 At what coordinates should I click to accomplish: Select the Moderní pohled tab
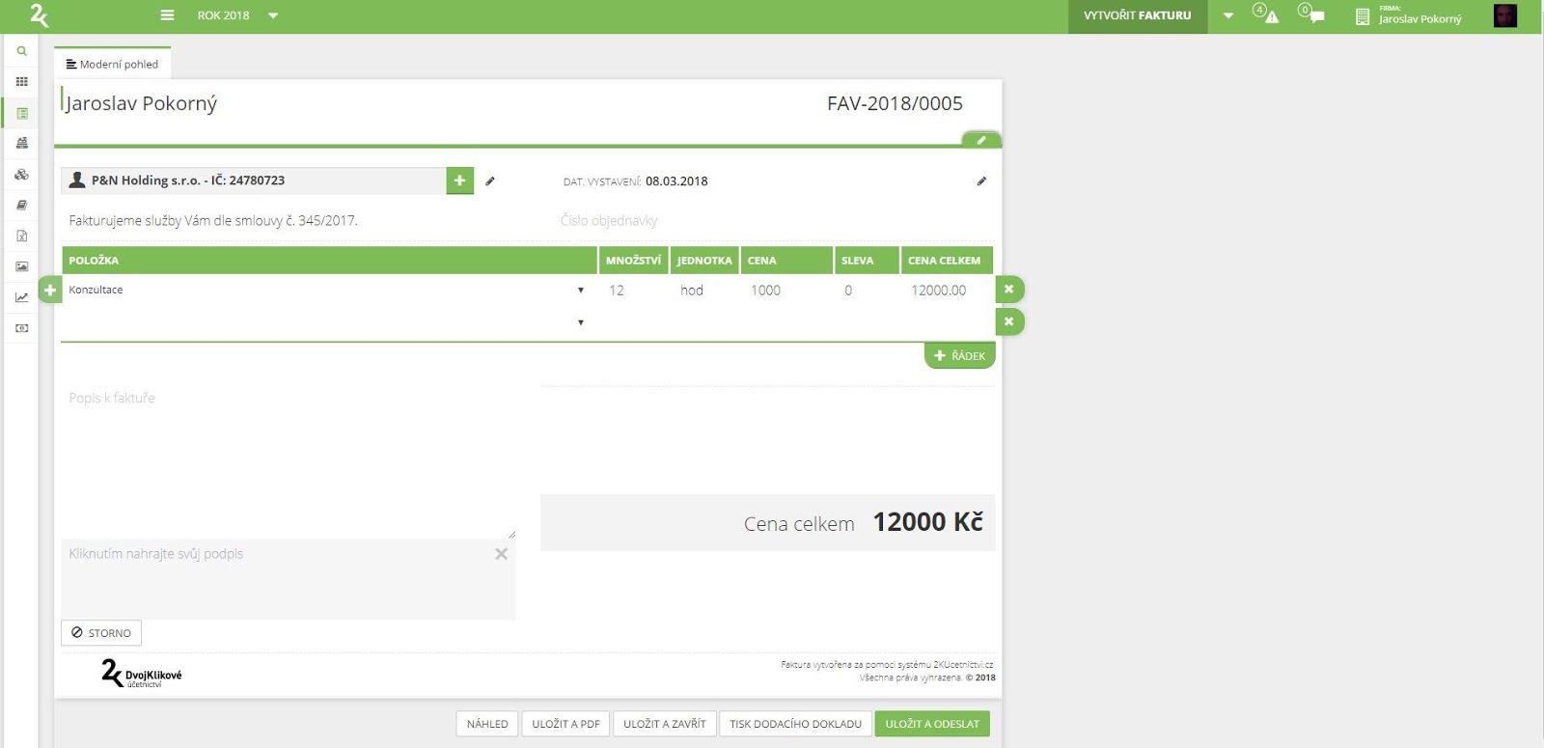pyautogui.click(x=112, y=64)
